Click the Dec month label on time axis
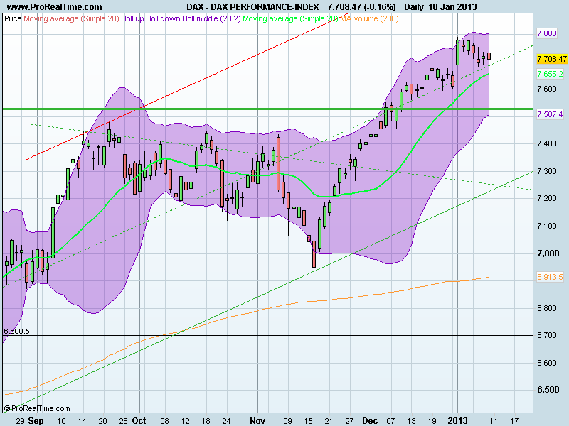Image resolution: width=569 pixels, height=426 pixels. click(x=370, y=421)
